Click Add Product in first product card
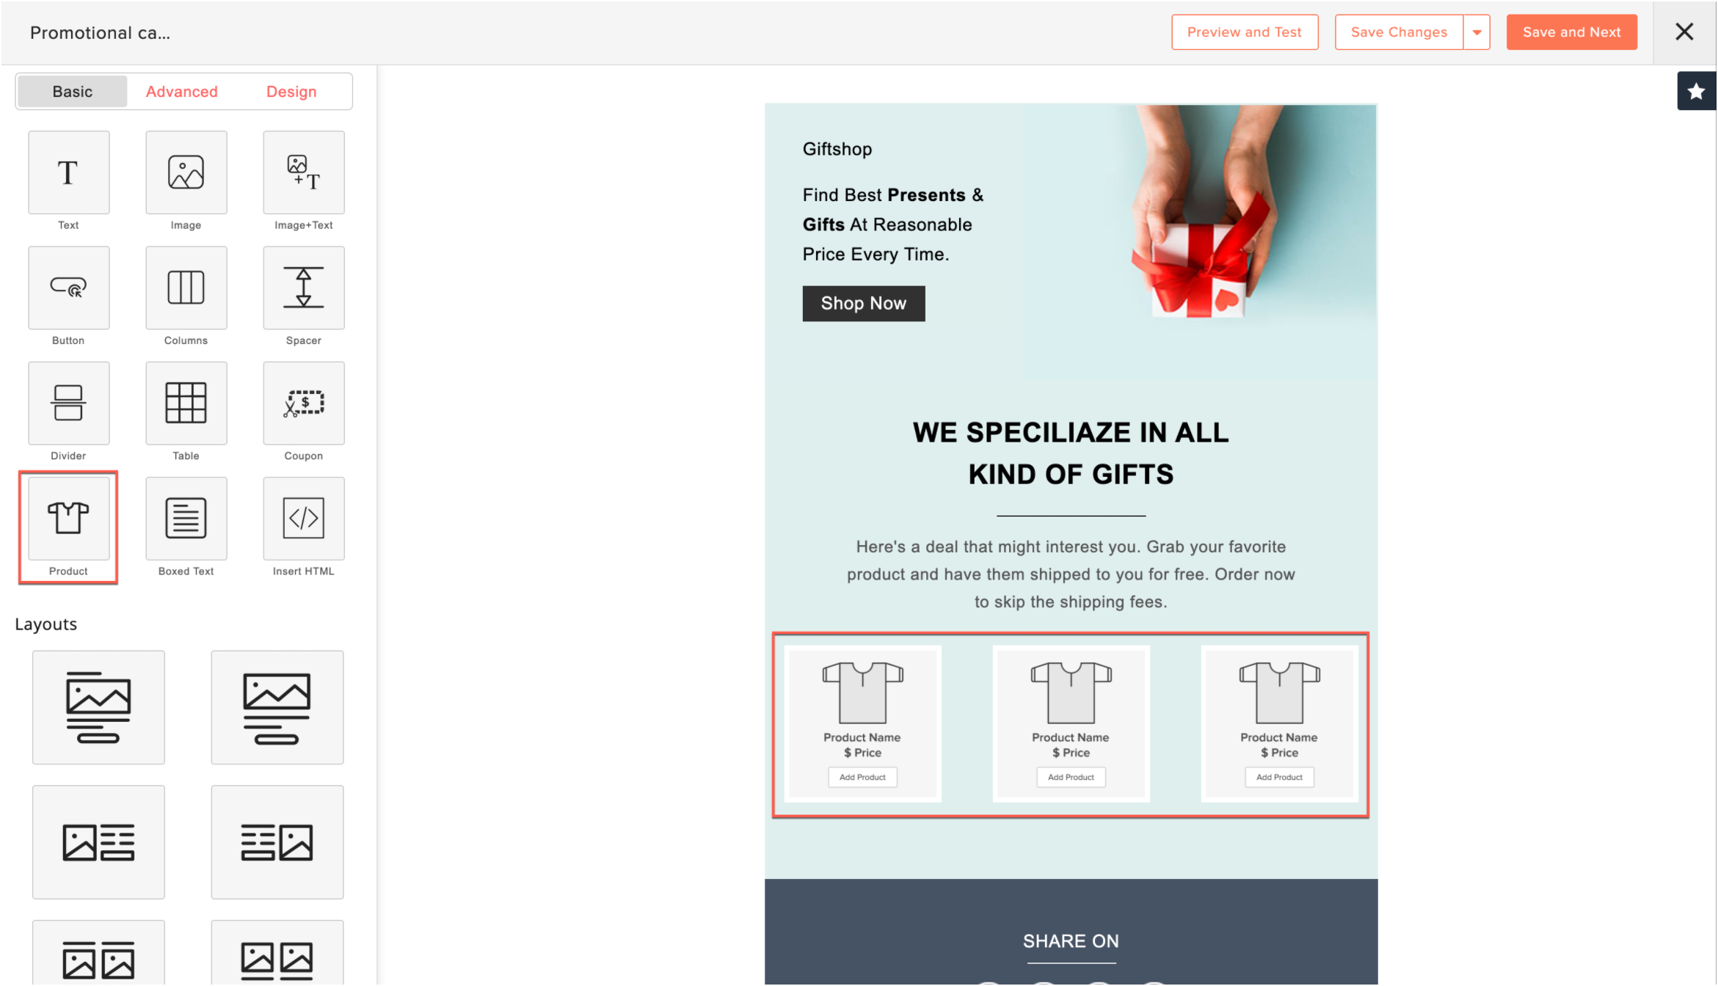The image size is (1718, 986). pos(862,777)
